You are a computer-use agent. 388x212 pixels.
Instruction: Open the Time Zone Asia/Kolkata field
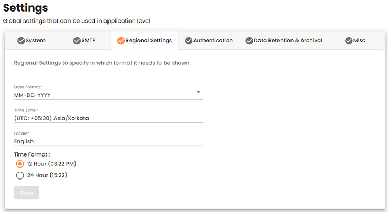(x=109, y=118)
